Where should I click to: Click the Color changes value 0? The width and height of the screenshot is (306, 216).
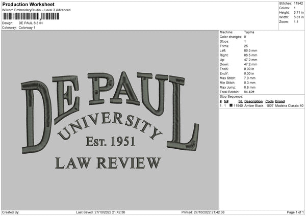245,37
